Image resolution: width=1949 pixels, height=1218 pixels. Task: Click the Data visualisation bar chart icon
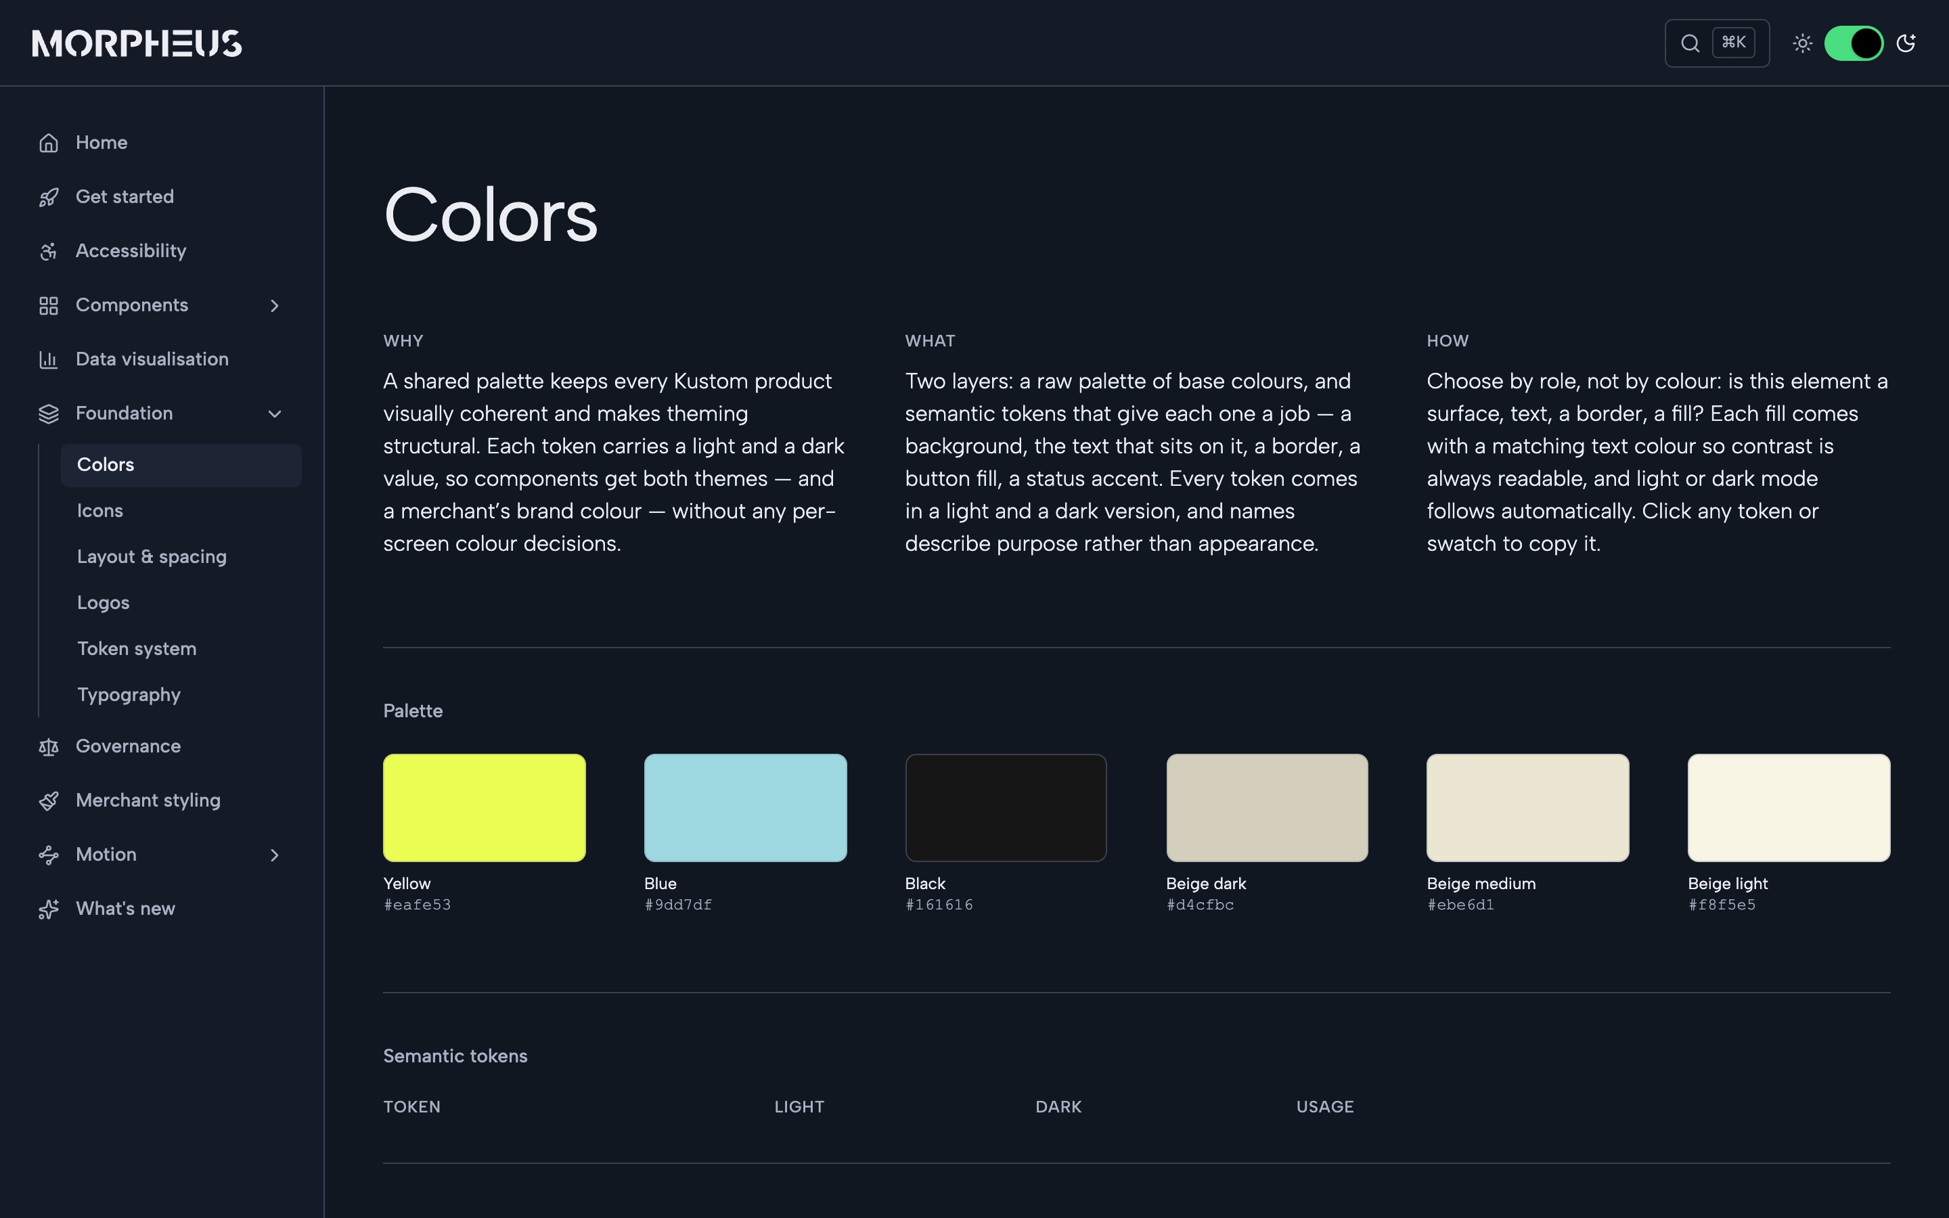click(48, 359)
